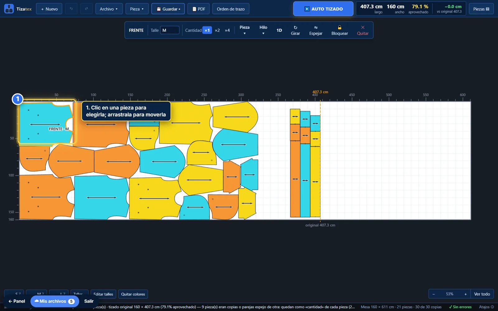Save with the Guardar disk button
Viewport: 498px width, 311px height.
pyautogui.click(x=168, y=9)
